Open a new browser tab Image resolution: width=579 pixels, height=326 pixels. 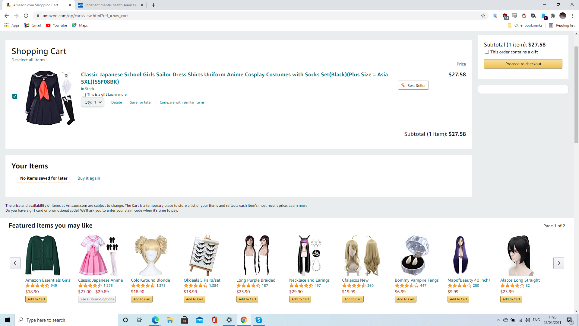[x=153, y=5]
